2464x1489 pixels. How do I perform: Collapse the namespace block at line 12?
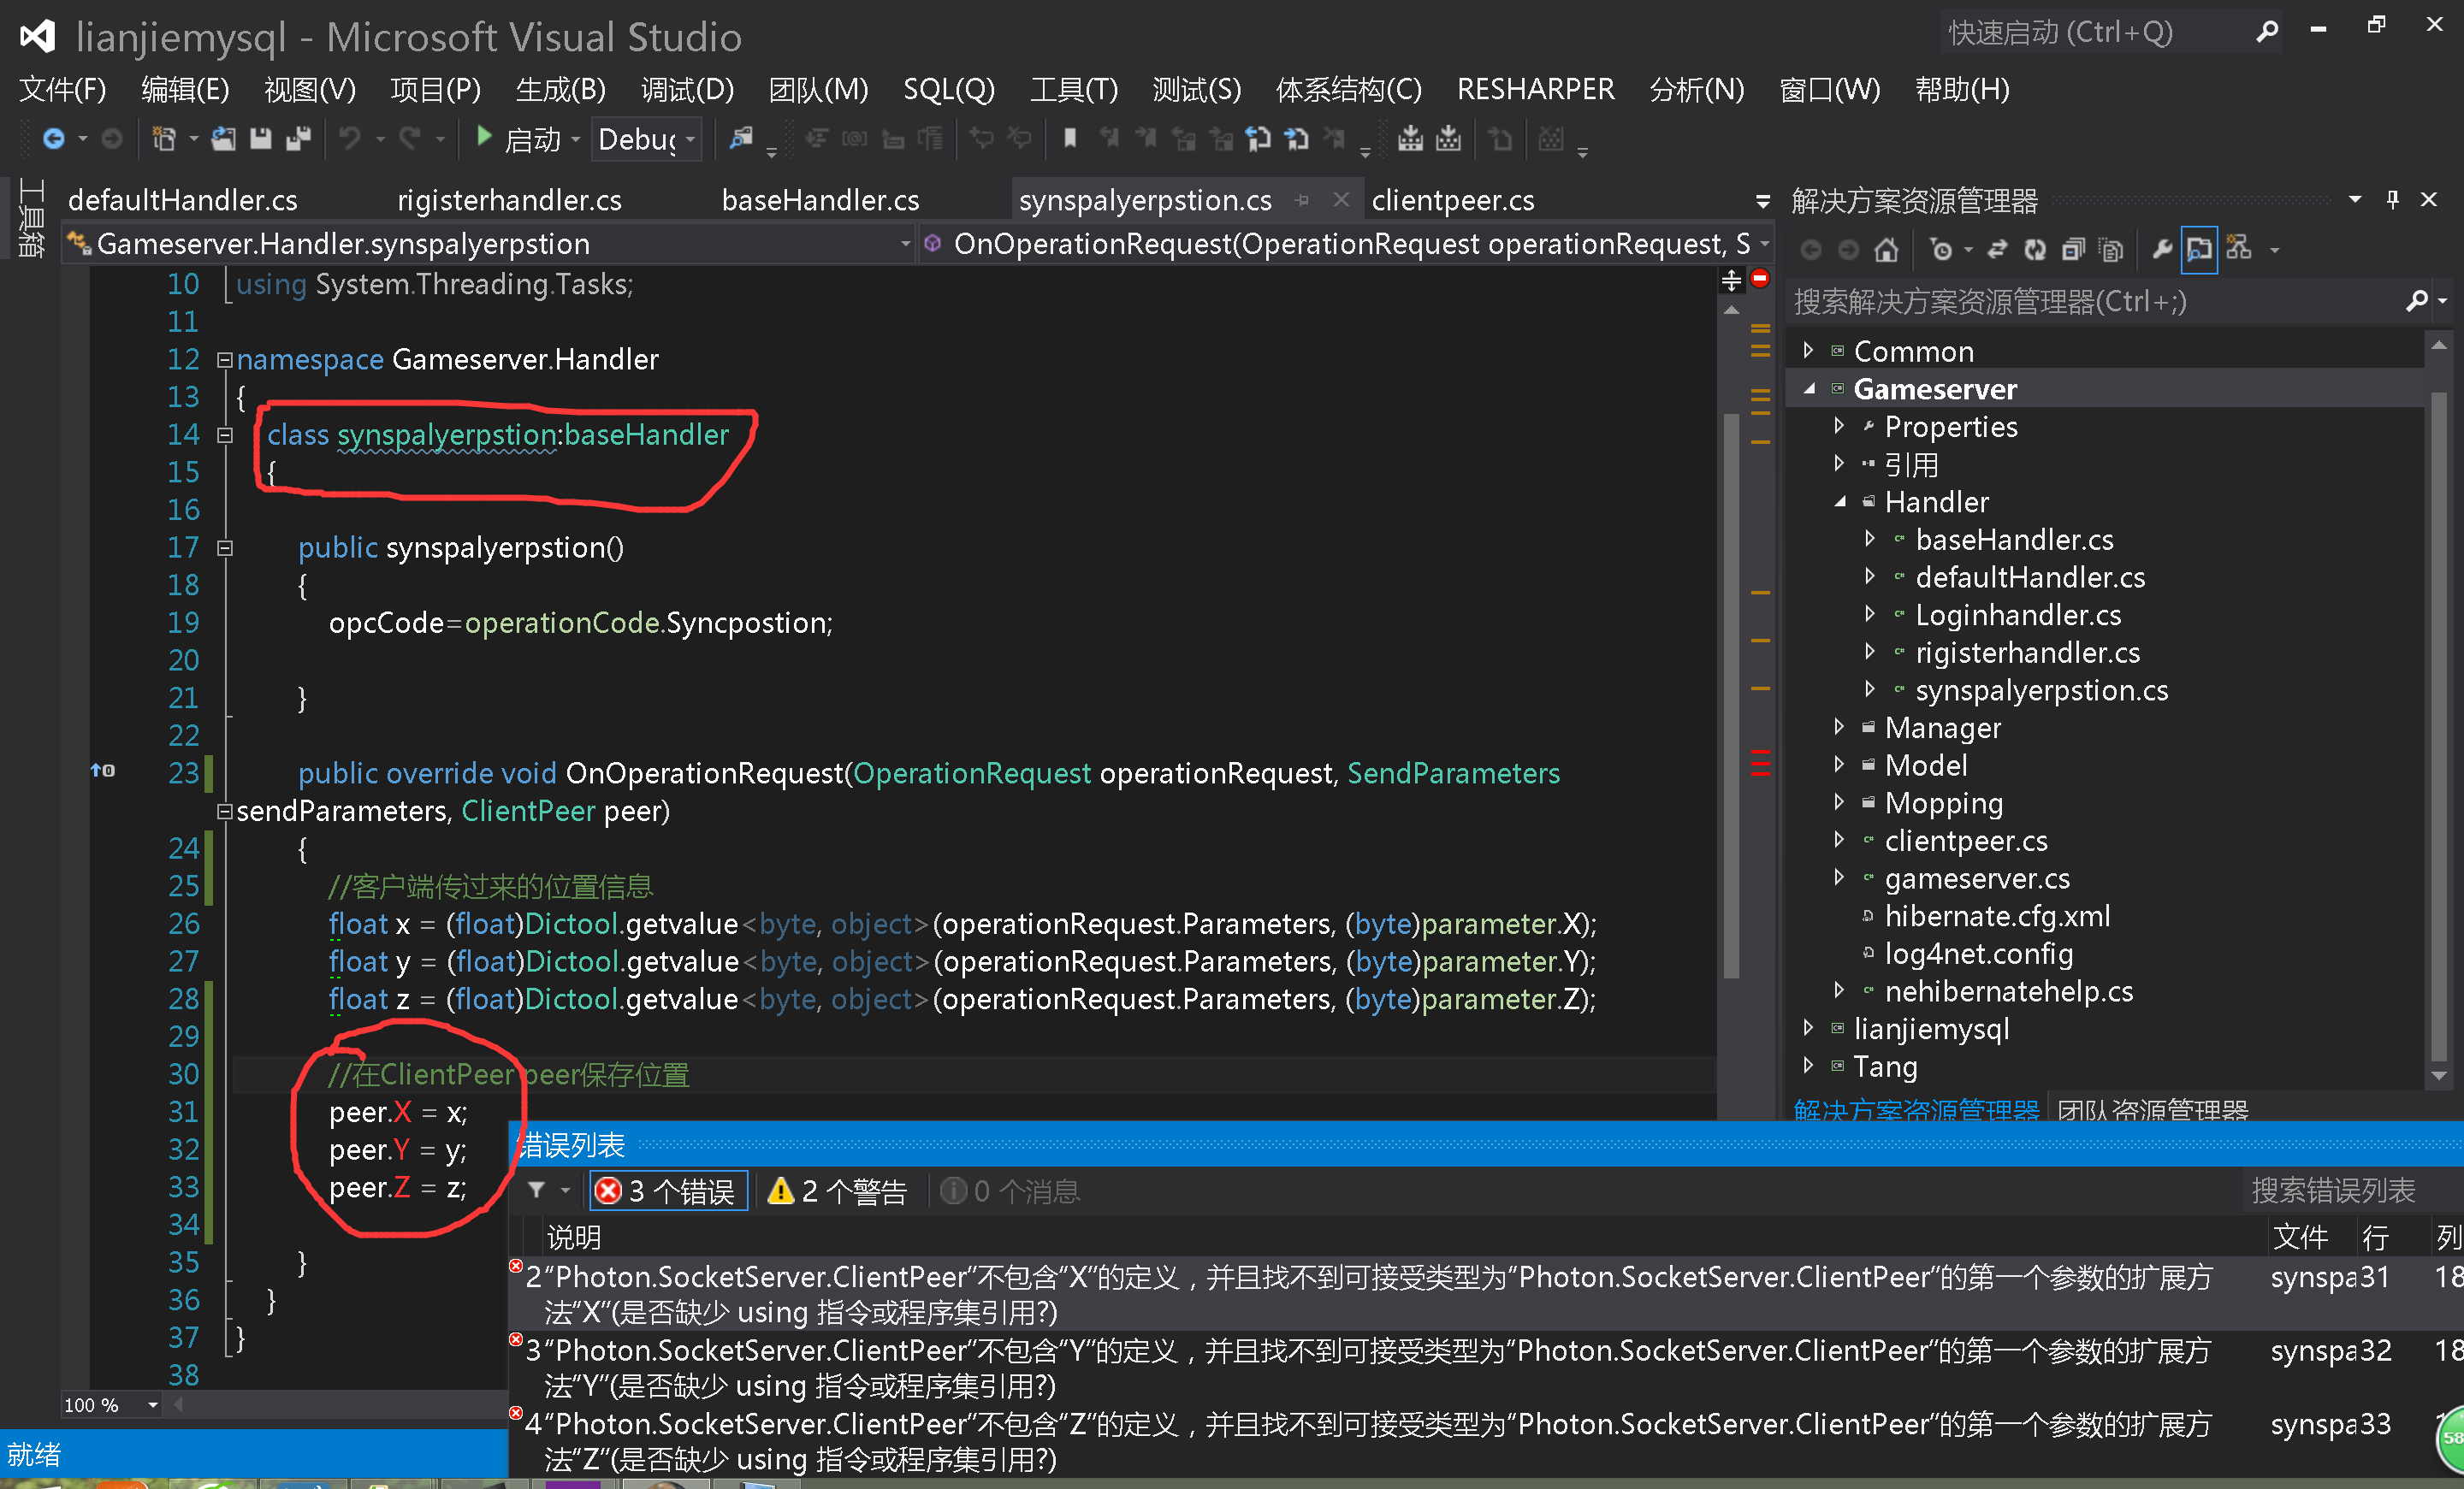point(225,358)
